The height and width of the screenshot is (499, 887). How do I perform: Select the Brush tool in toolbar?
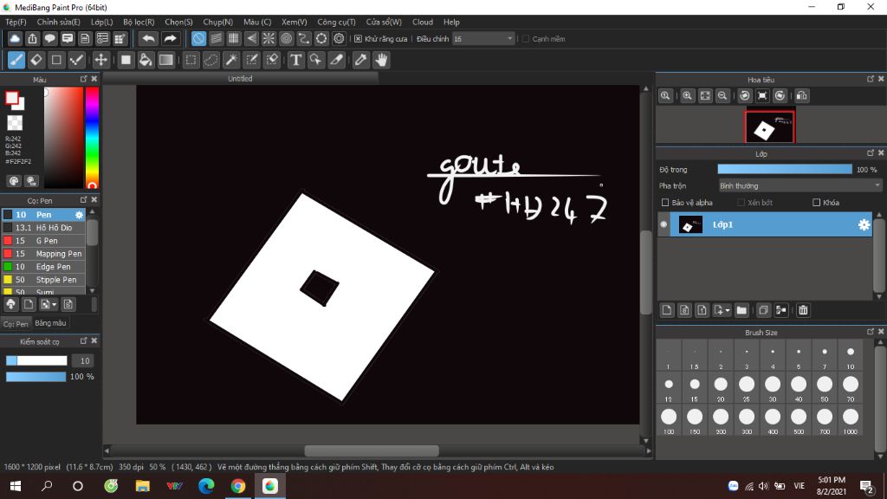[16, 60]
